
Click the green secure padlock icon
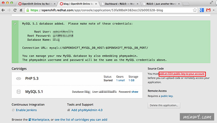(28, 10)
